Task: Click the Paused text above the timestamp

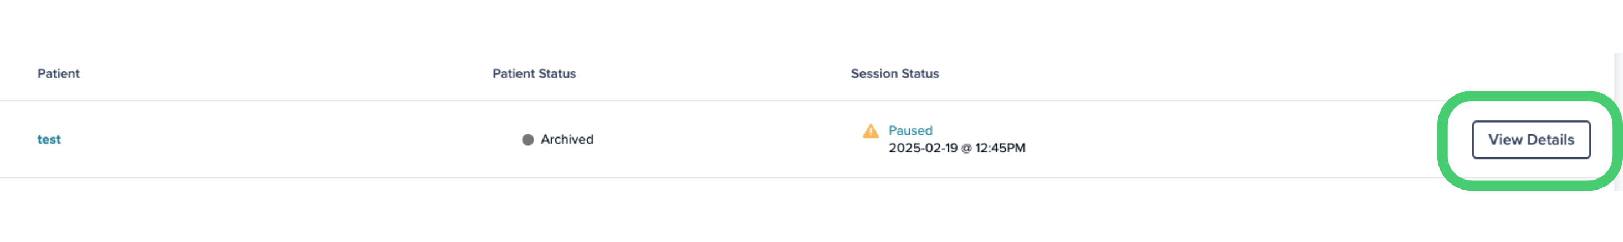Action: pyautogui.click(x=910, y=131)
